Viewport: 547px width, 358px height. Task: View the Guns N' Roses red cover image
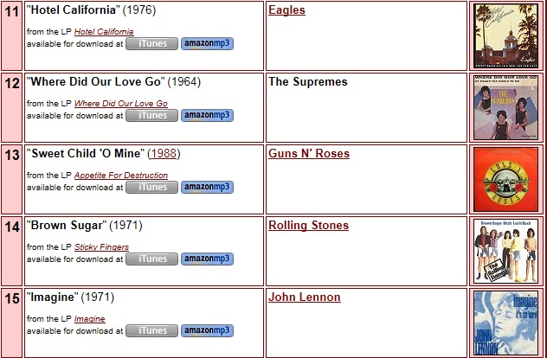[505, 179]
